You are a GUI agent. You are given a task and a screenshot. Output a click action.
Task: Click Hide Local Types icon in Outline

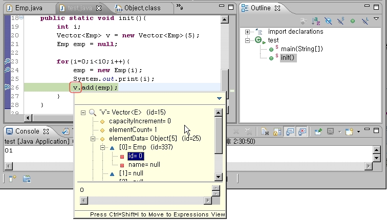click(x=365, y=20)
